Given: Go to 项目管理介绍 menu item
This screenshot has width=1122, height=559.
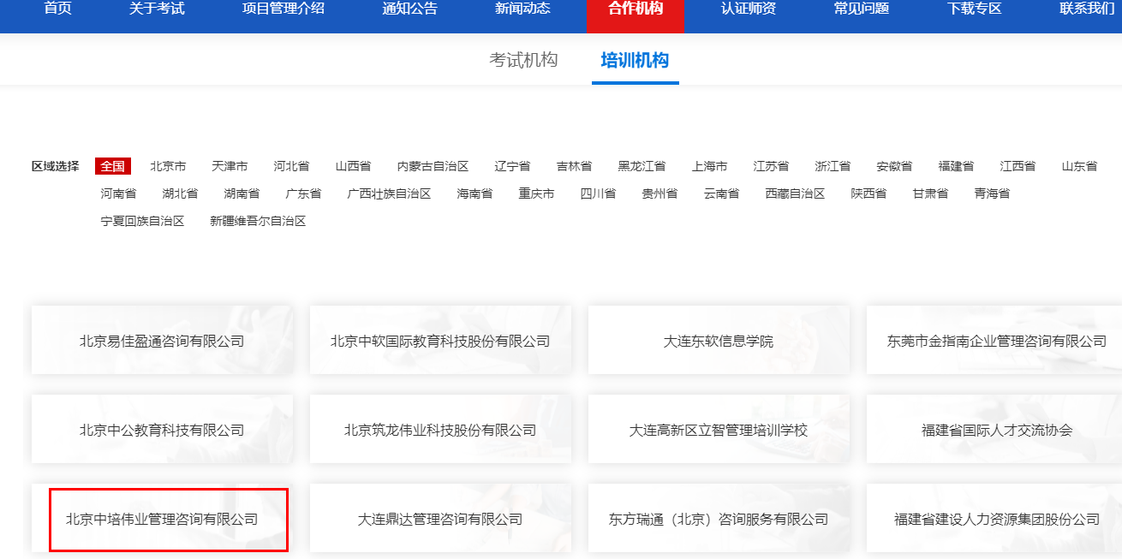Looking at the screenshot, I should [x=283, y=9].
